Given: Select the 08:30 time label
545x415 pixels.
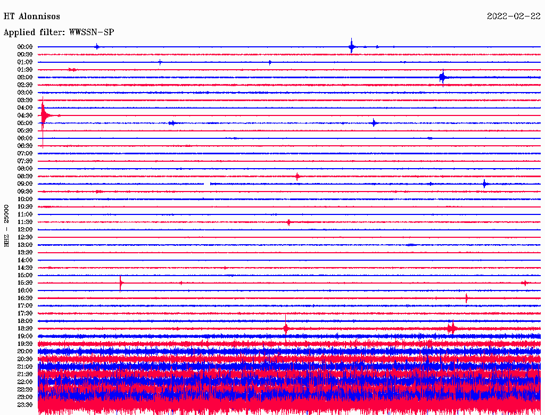Looking at the screenshot, I should [25, 177].
